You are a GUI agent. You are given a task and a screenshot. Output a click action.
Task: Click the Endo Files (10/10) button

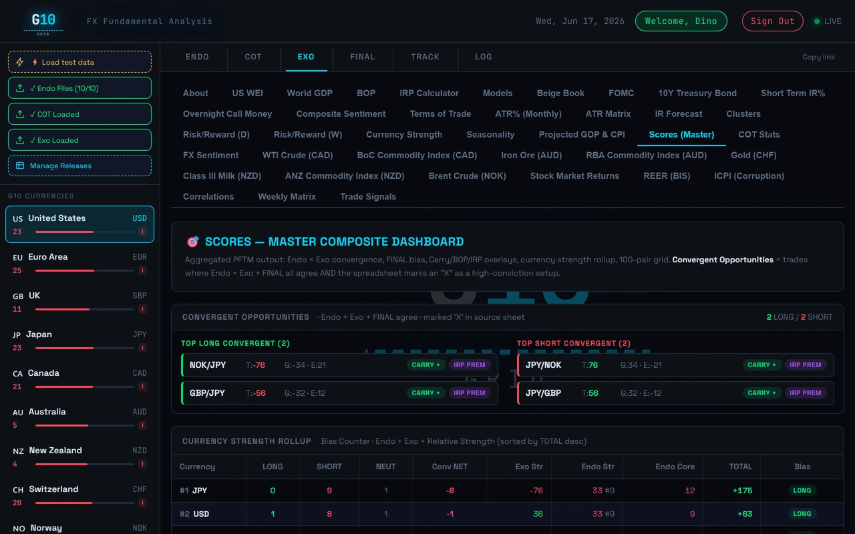(79, 88)
